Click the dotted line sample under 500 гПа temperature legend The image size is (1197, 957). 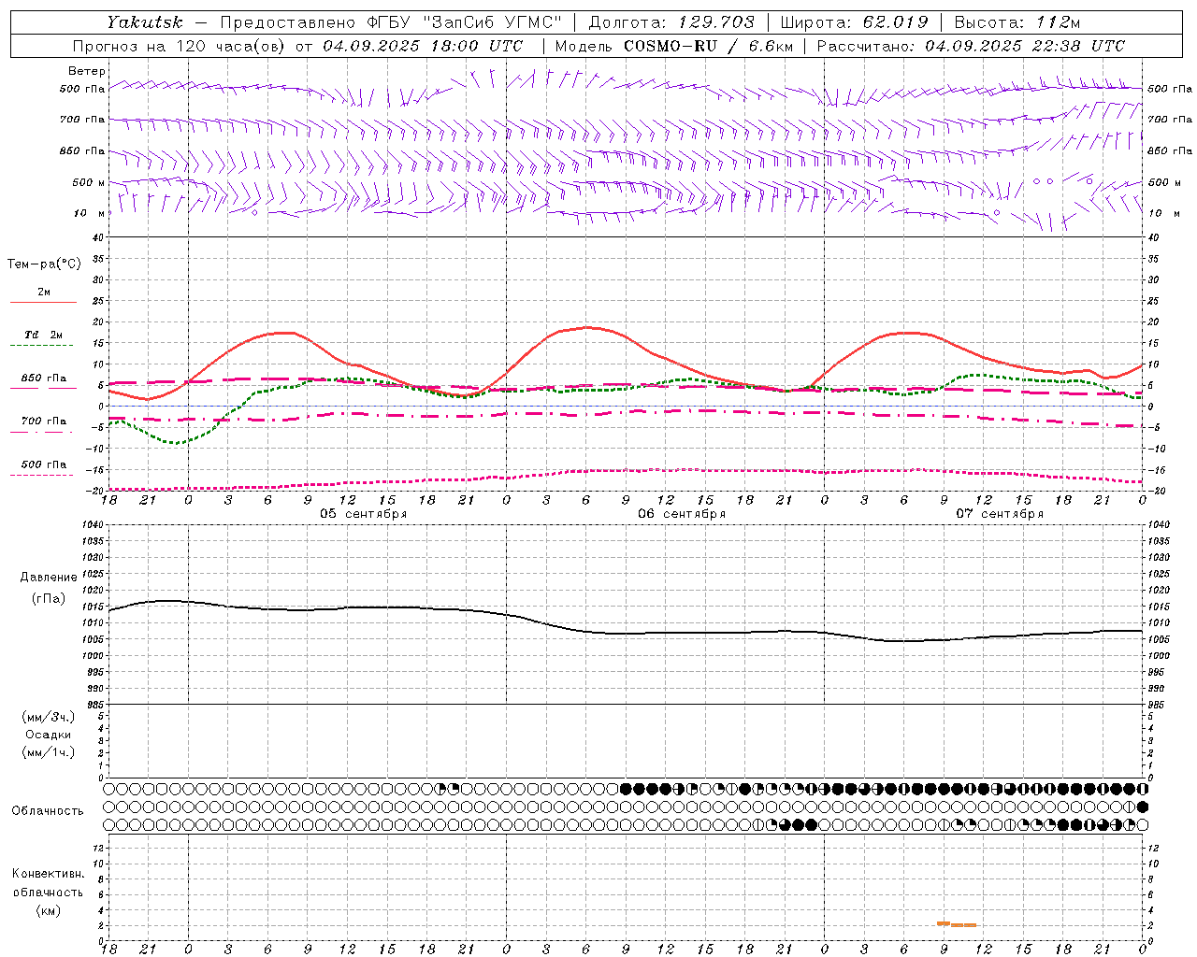click(x=43, y=475)
